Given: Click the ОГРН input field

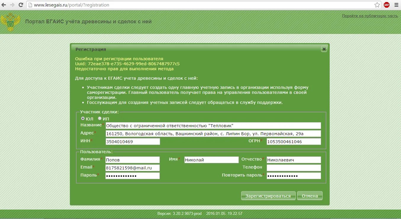Looking at the screenshot, I should click(x=294, y=142).
